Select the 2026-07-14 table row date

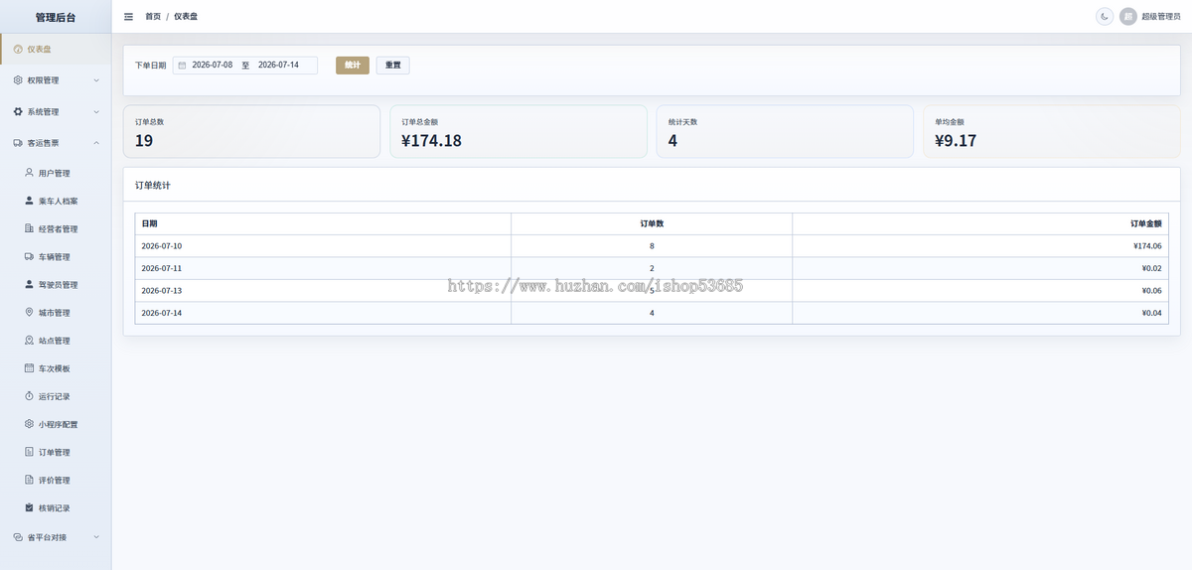pyautogui.click(x=162, y=313)
